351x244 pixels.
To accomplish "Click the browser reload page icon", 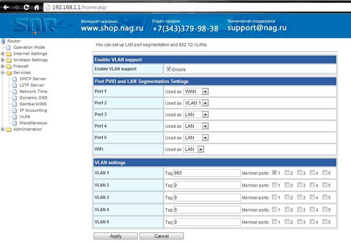I will (26, 7).
